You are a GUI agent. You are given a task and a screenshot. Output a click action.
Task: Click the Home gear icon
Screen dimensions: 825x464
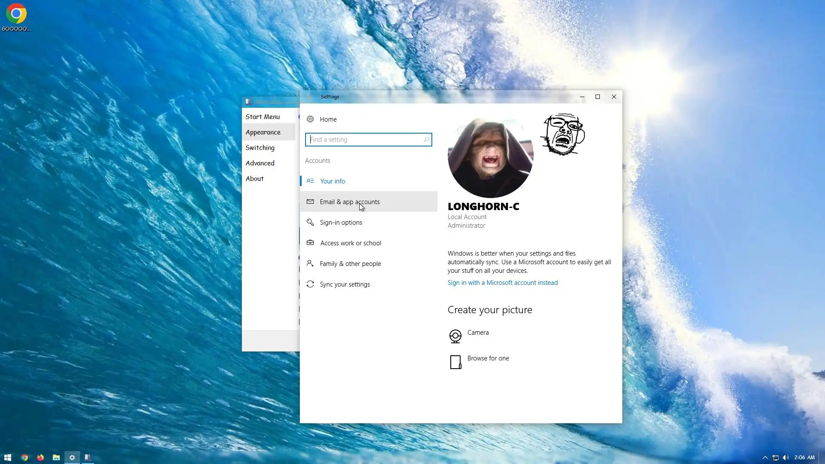[310, 119]
